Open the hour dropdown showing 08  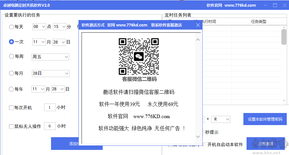[x=39, y=27]
